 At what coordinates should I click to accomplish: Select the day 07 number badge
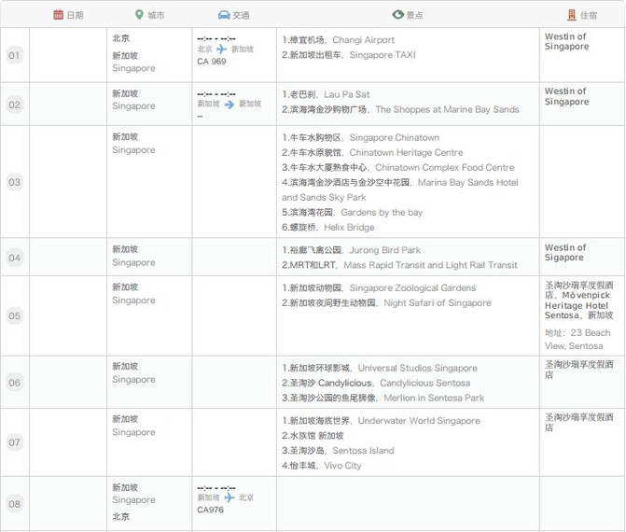coord(14,442)
